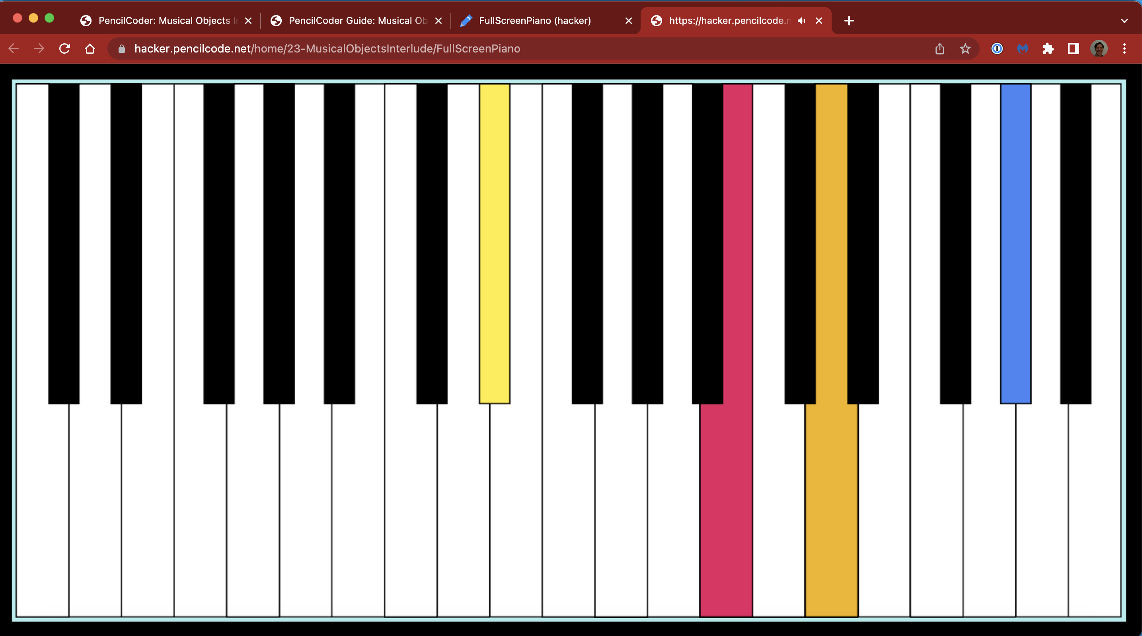Open the Extensions puzzle piece icon
Image resolution: width=1142 pixels, height=636 pixels.
[x=1048, y=49]
